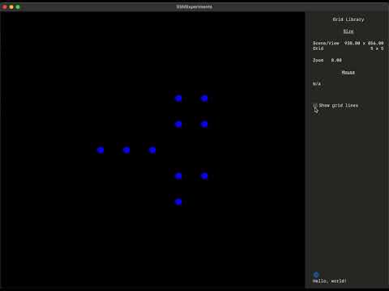Click the blue globe icon above Hello, world!
The image size is (389, 291).
(x=316, y=275)
